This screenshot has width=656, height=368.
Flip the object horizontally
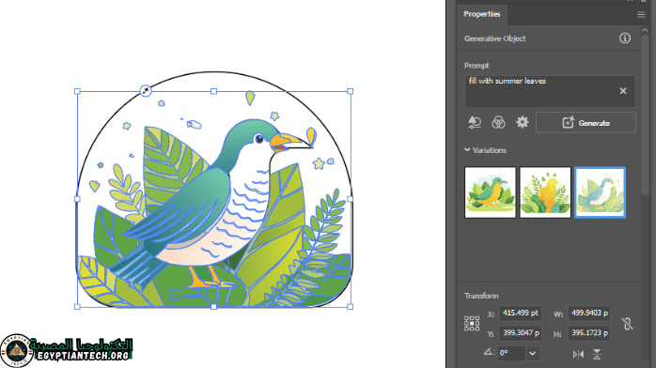pos(578,354)
